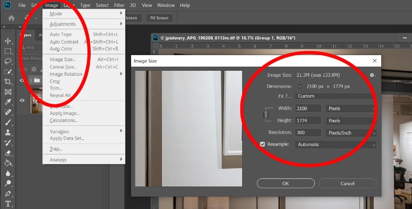Uncheck the Resample checkbox

click(262, 144)
